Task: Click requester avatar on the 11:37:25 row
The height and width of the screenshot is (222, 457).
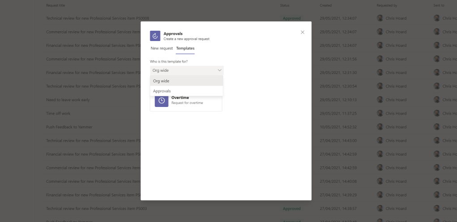Action: (x=380, y=113)
